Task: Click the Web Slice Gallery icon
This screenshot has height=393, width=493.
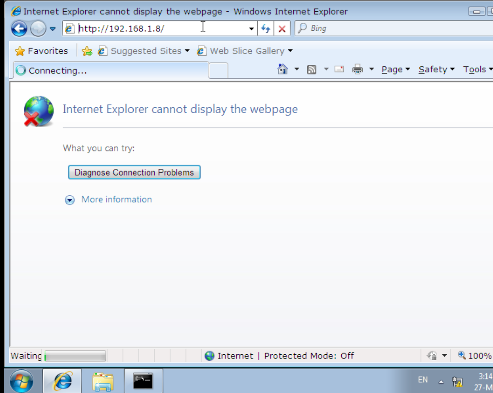Action: [202, 51]
